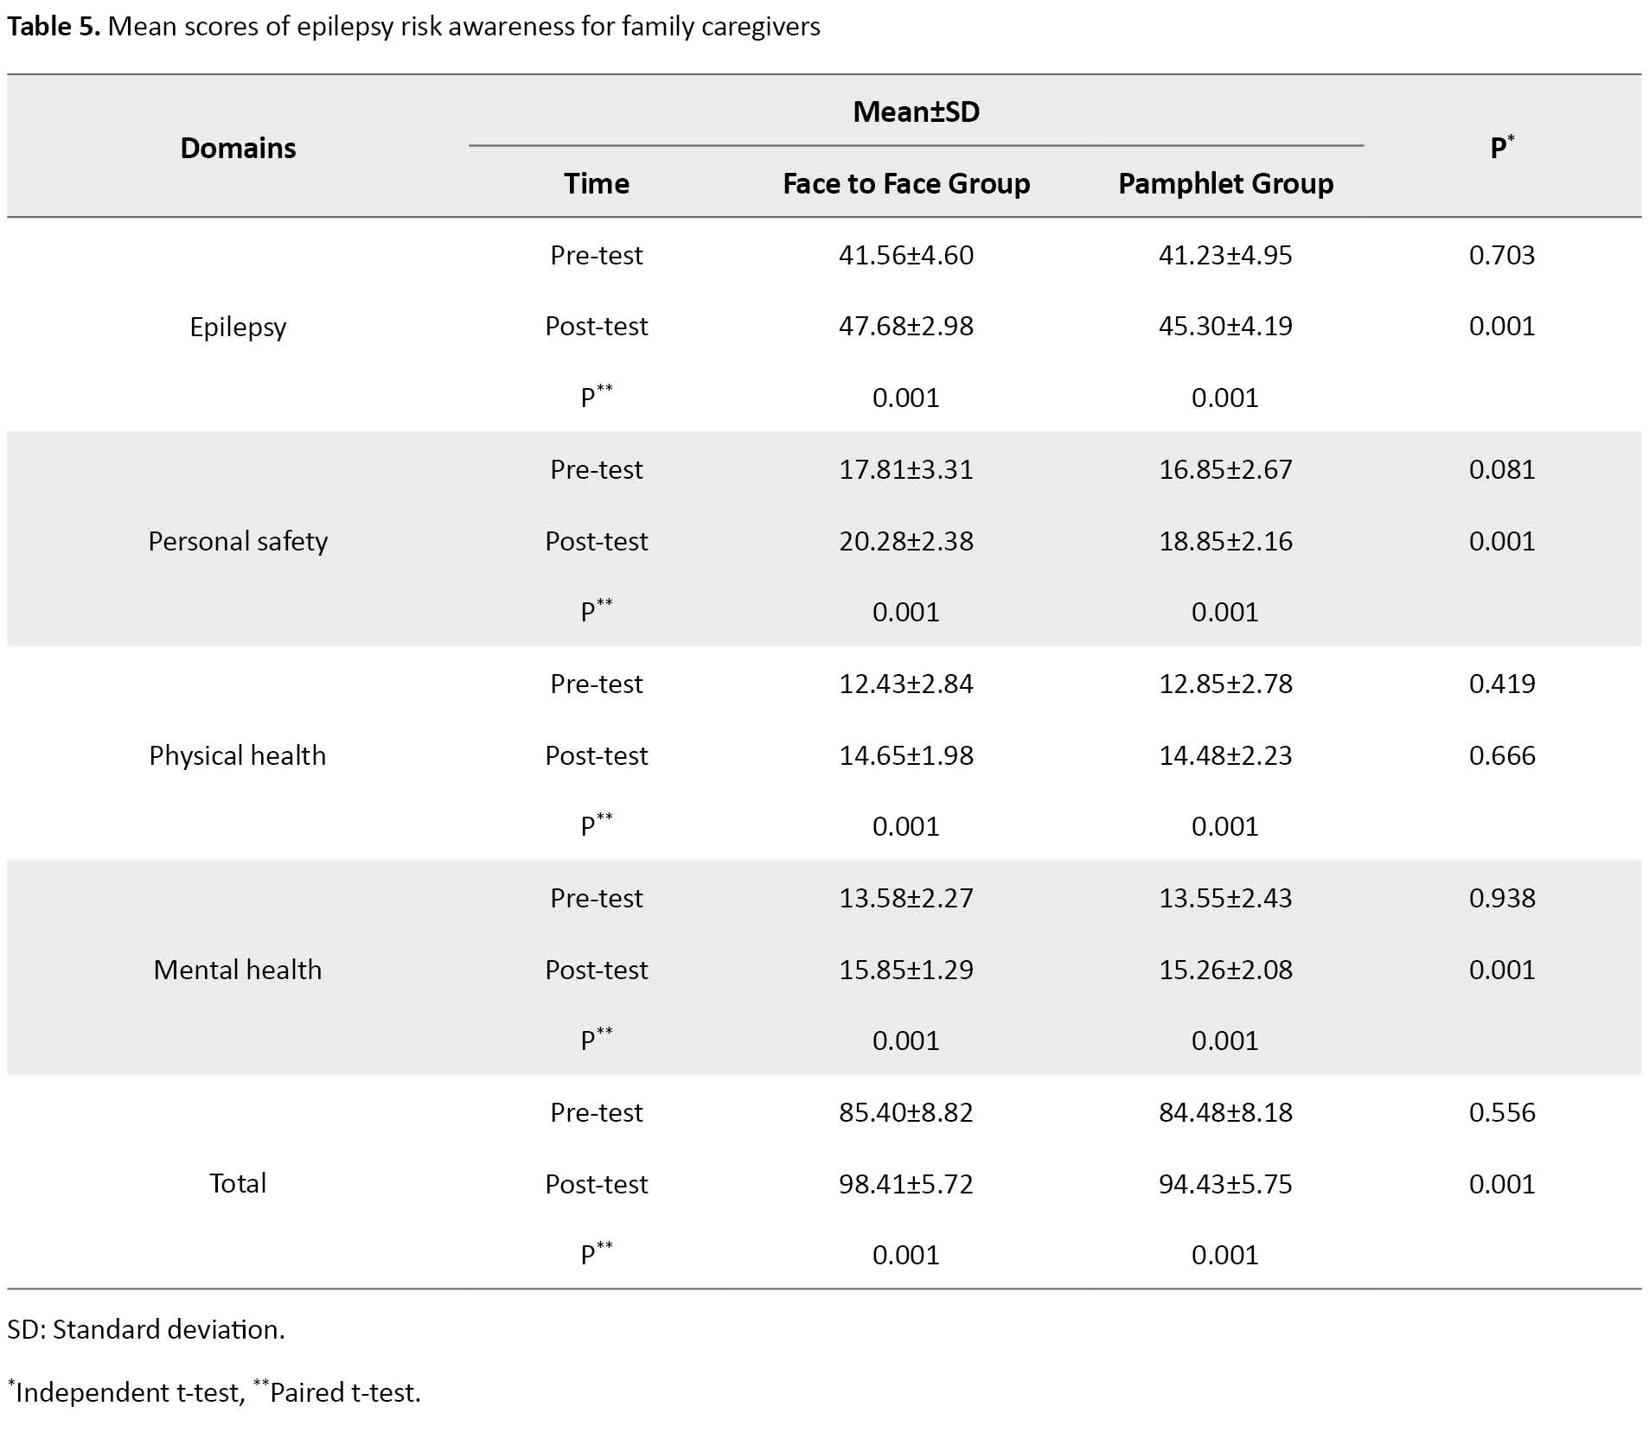
Task: Click the Table 5 caption text
Action: coord(413,27)
